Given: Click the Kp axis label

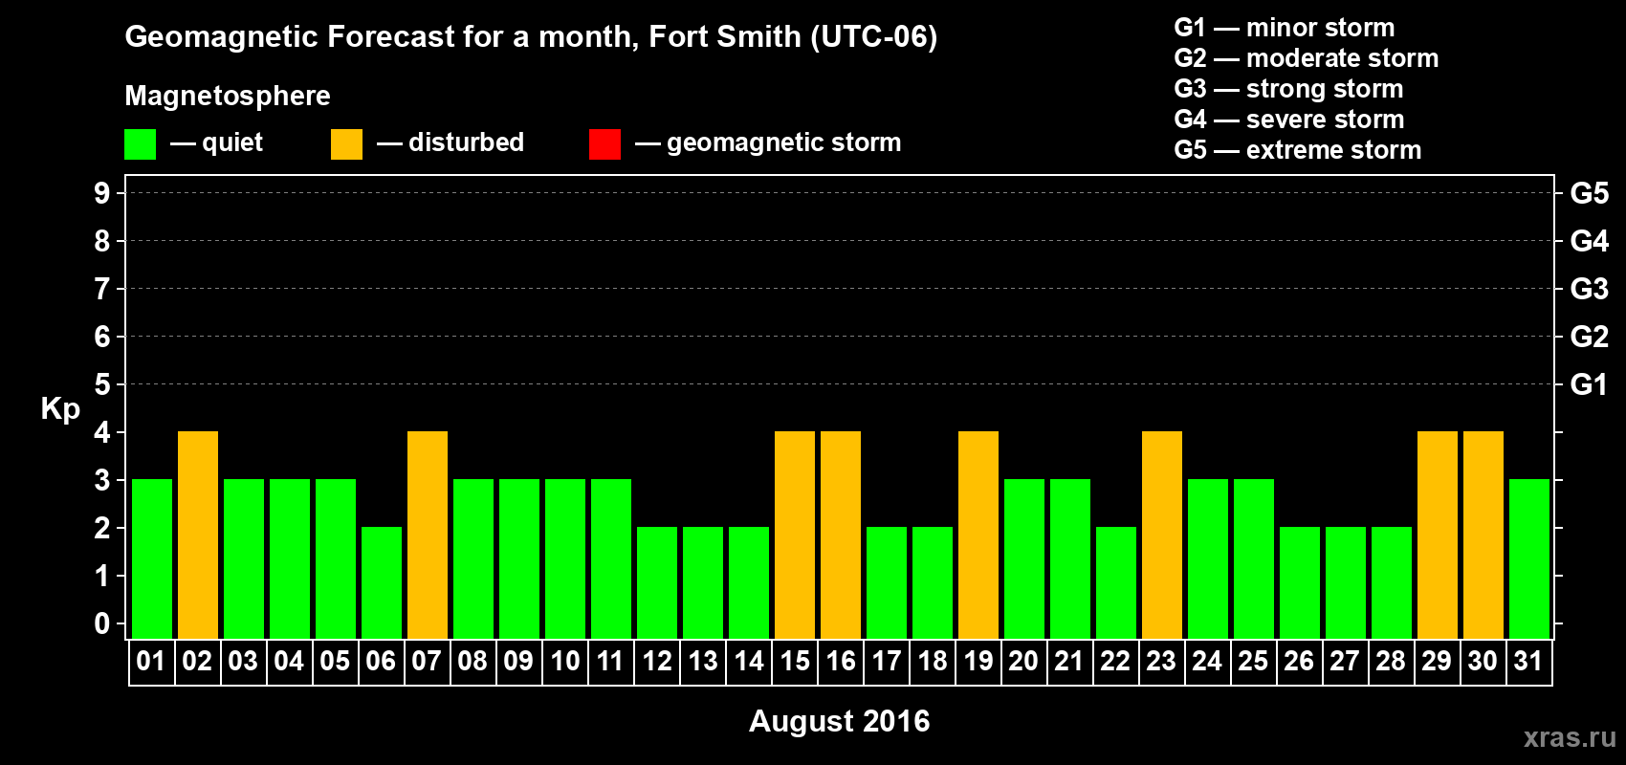Looking at the screenshot, I should click(x=60, y=409).
